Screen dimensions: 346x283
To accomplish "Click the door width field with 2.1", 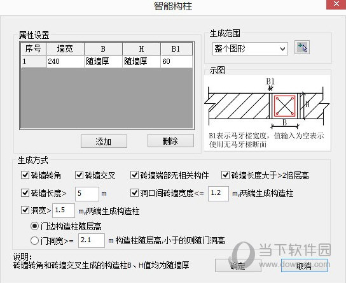I will [92, 240].
